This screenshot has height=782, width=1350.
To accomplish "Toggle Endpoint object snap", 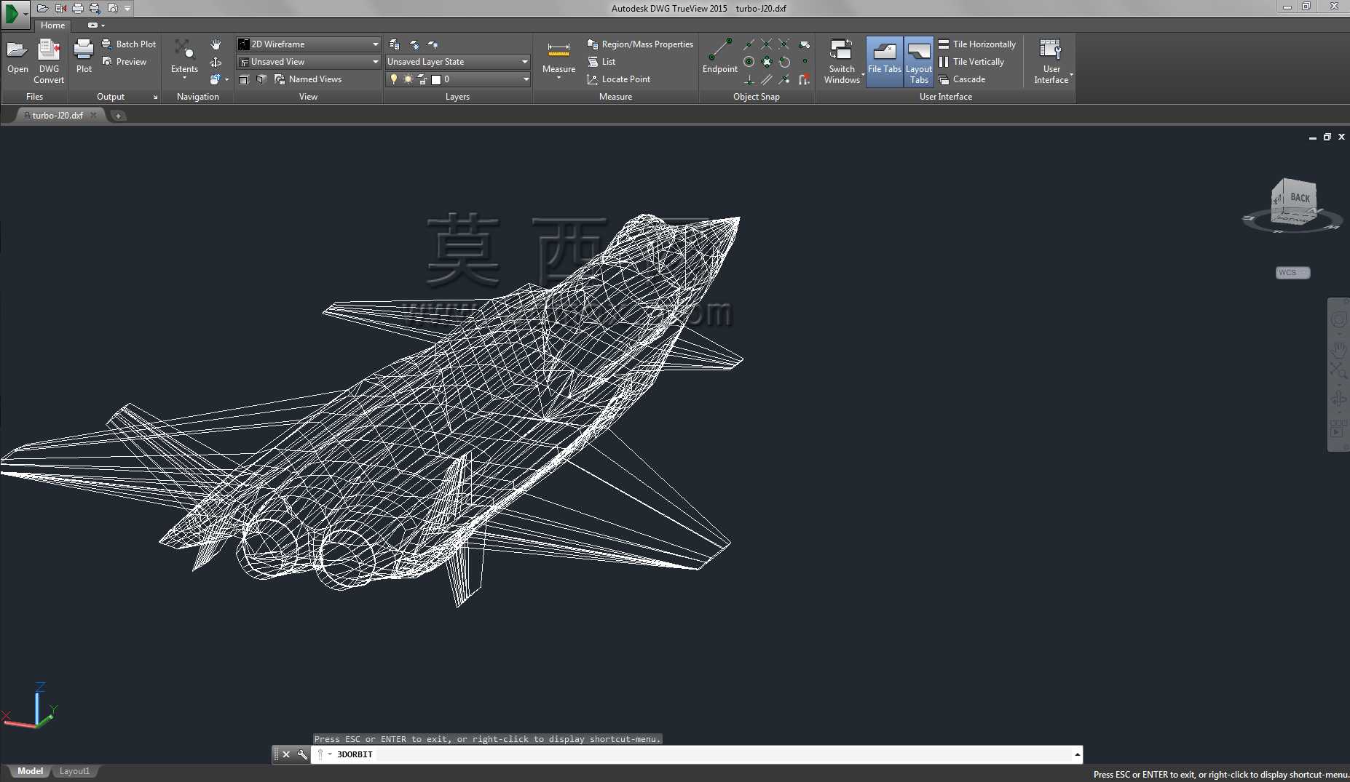I will (720, 56).
